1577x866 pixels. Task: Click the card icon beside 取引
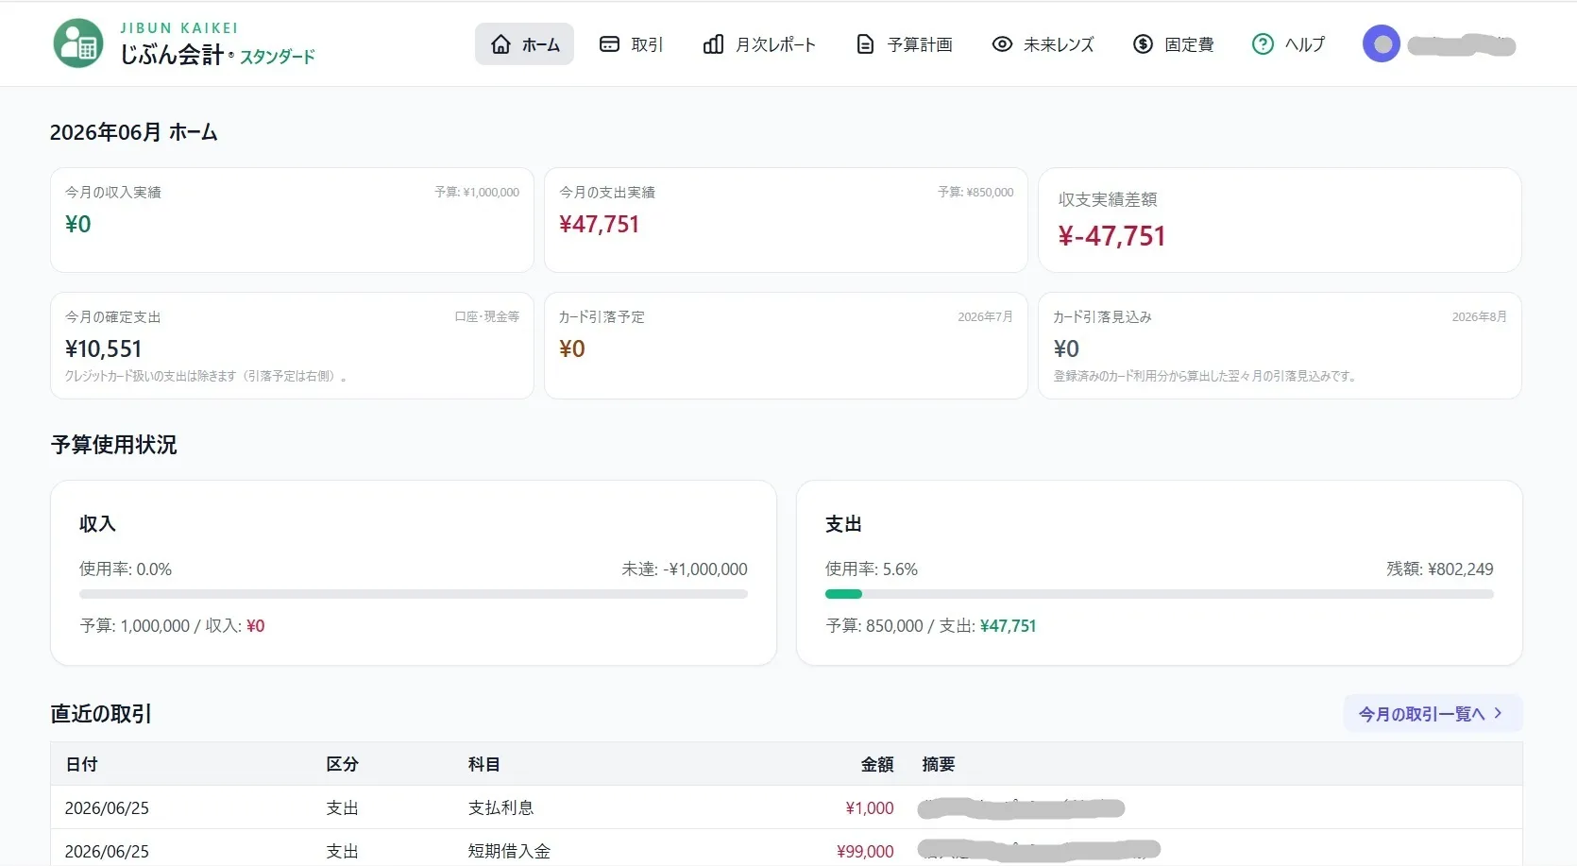pyautogui.click(x=609, y=43)
